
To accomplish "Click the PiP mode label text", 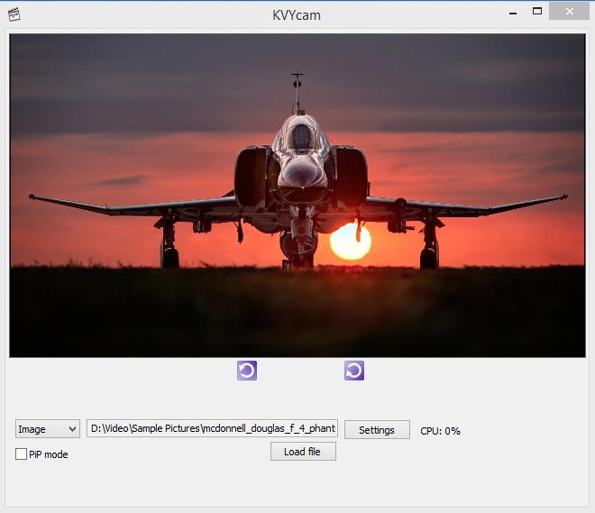I will click(48, 454).
